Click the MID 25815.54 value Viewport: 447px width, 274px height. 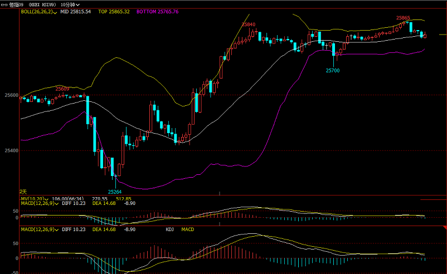tap(76, 12)
